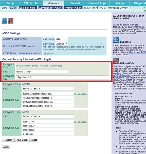Open the WAN / LAN tab

tap(31, 3)
